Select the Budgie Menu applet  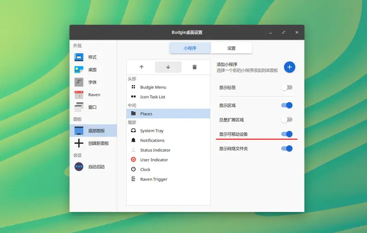153,87
